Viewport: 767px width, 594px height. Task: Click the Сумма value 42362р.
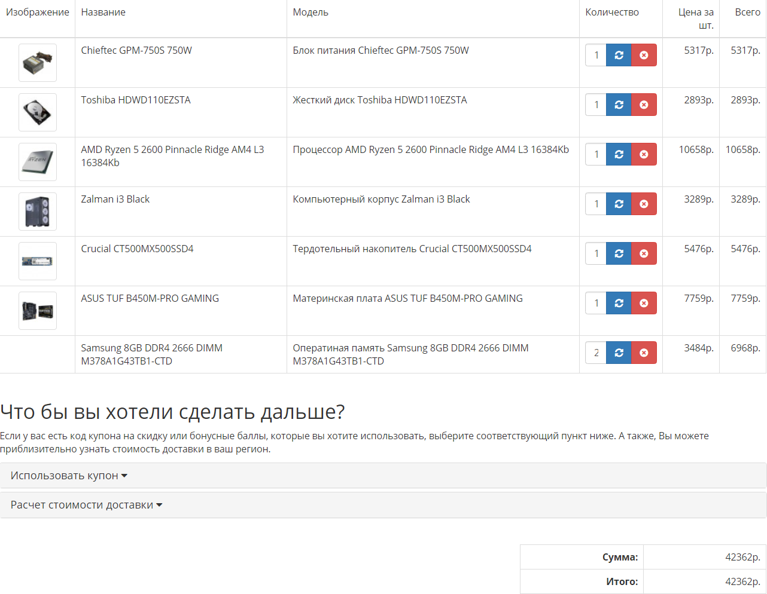742,557
